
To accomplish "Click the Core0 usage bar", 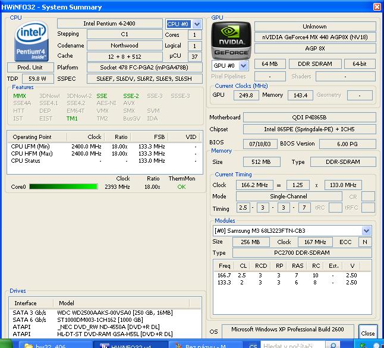I will [x=64, y=186].
